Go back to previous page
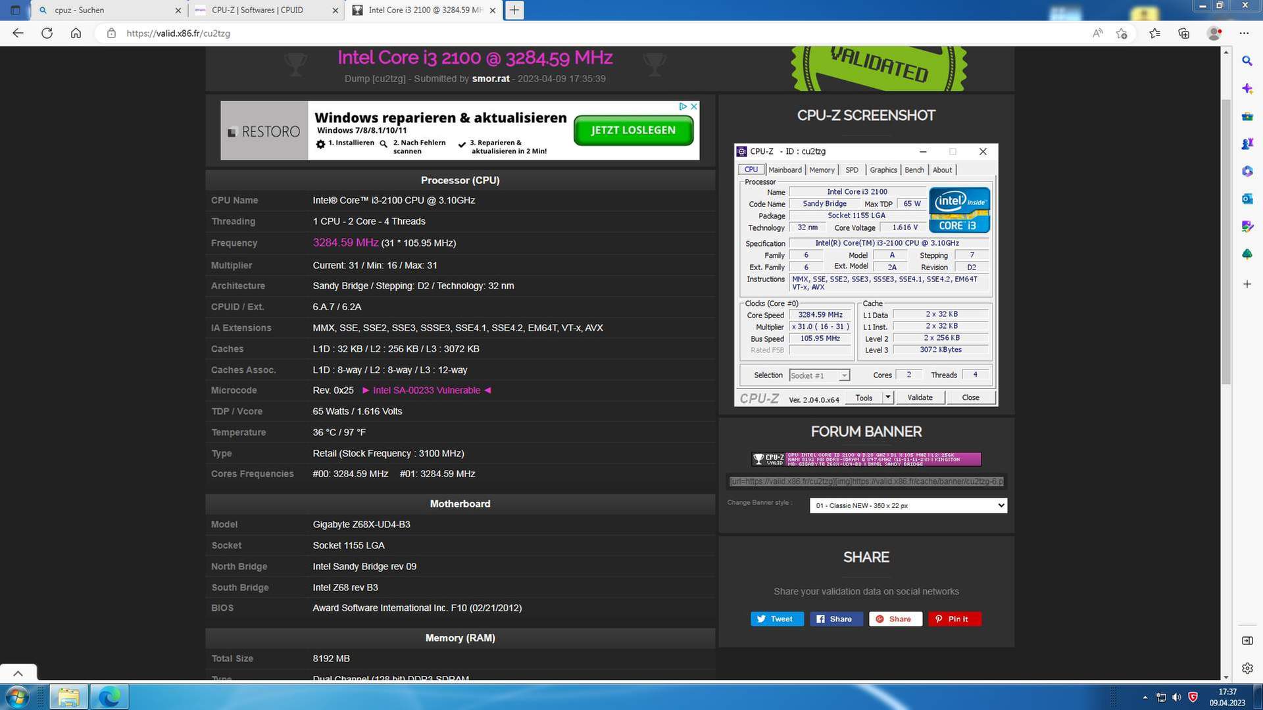1263x710 pixels. (x=18, y=33)
